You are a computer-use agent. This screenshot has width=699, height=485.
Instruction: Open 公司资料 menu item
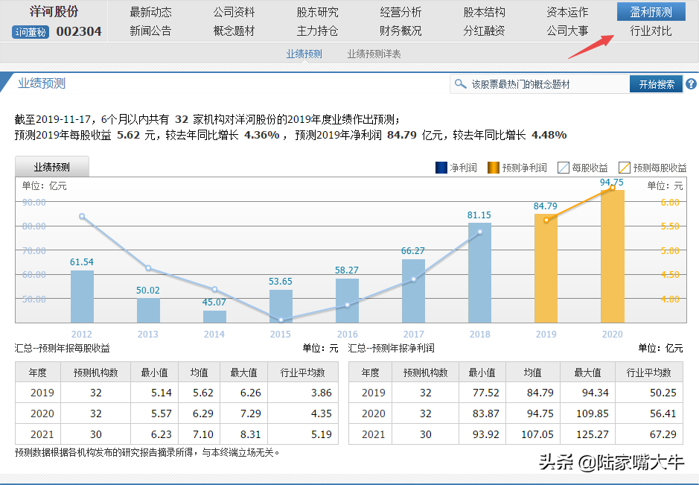tap(234, 12)
